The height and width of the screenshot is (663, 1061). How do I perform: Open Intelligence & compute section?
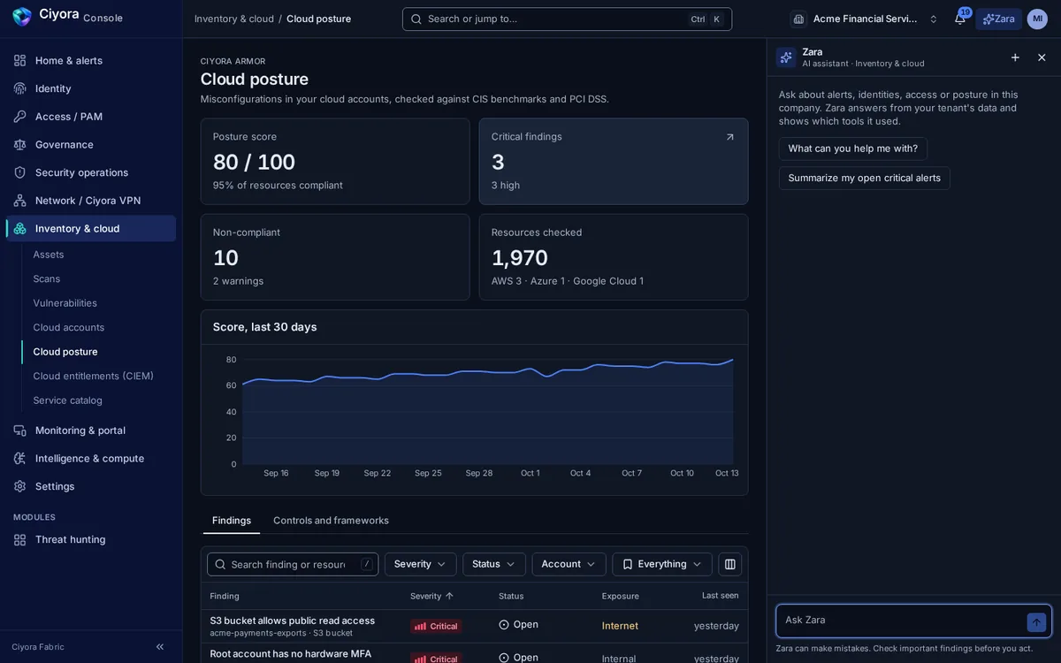click(x=91, y=458)
